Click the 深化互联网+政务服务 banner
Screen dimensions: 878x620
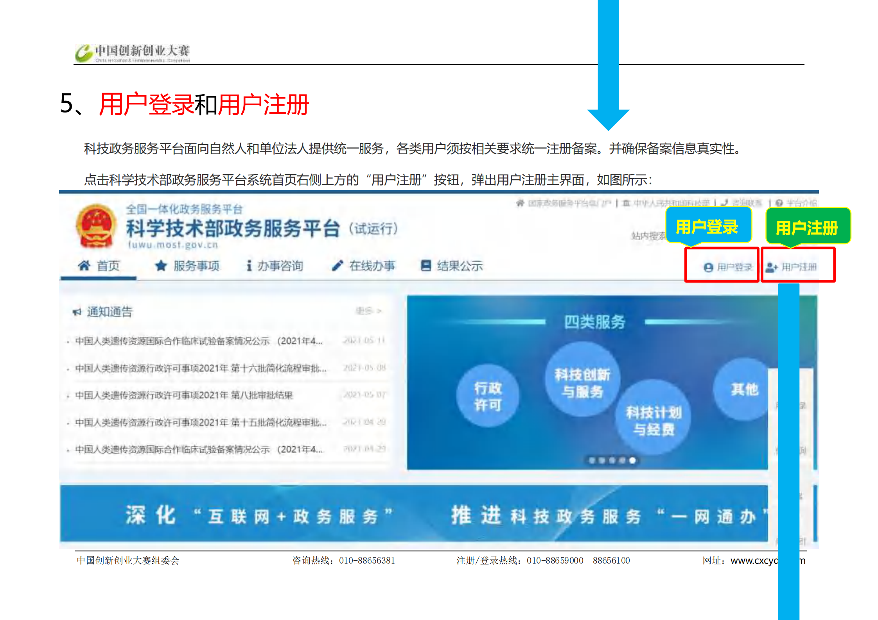tap(258, 516)
